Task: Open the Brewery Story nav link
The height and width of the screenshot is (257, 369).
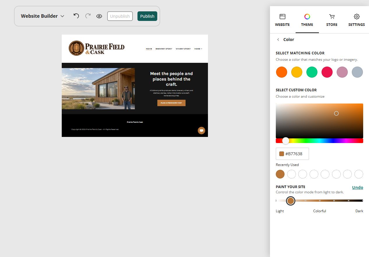Action: [164, 49]
